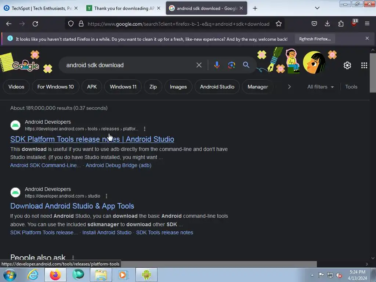
Task: Save page to Pocket
Action: pos(314,23)
